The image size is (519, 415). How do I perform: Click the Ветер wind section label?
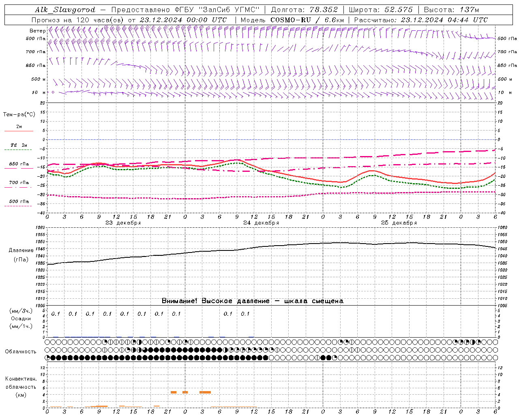pos(37,31)
